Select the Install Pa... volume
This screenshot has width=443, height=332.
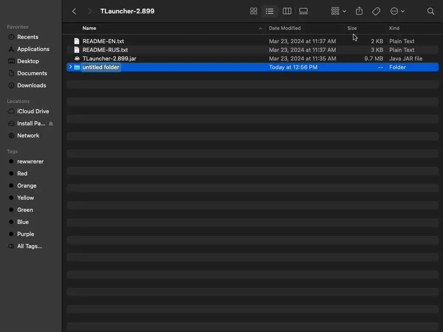click(x=31, y=124)
